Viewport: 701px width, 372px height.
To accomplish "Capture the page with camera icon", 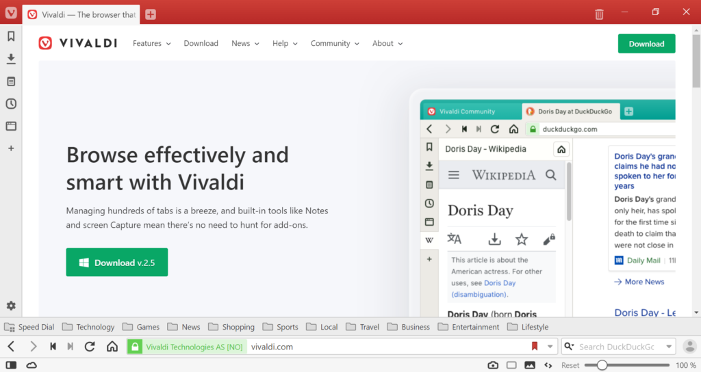I will point(493,365).
